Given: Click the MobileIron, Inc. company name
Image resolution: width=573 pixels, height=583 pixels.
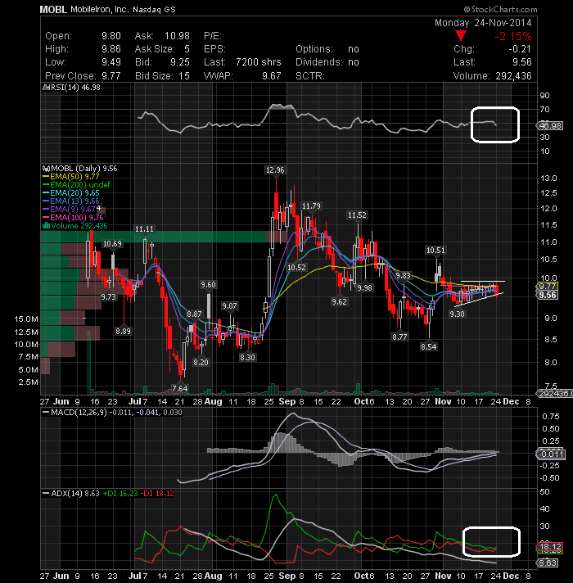Looking at the screenshot, I should (99, 10).
